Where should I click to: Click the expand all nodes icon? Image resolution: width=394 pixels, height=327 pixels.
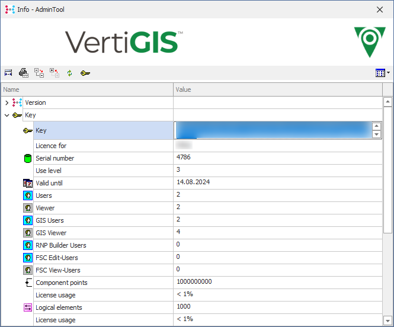55,73
